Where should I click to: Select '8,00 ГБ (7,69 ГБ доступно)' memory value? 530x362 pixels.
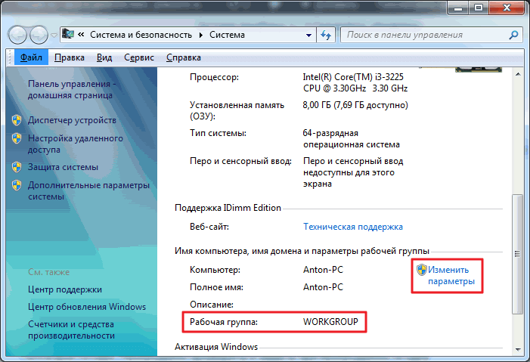355,105
